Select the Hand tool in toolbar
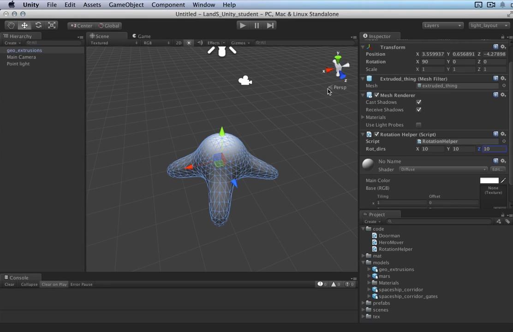This screenshot has width=513, height=332. click(x=11, y=25)
